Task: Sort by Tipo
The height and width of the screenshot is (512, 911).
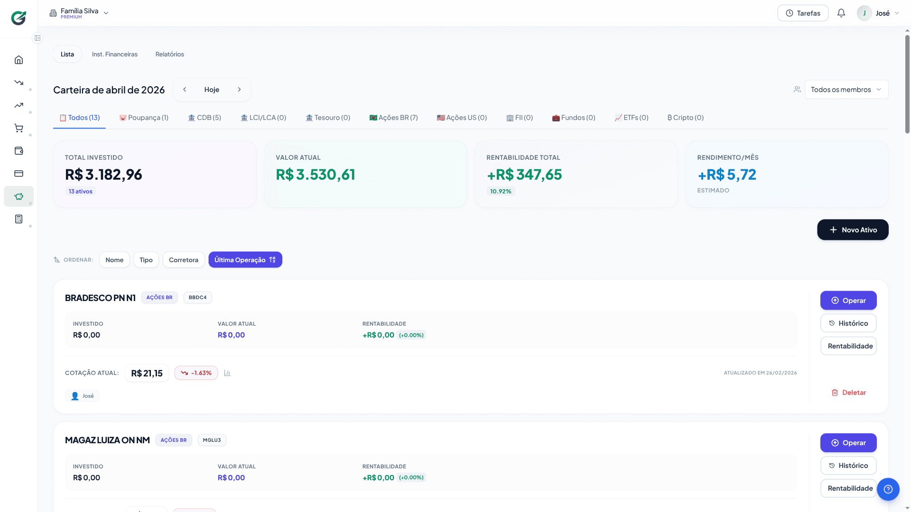Action: (146, 260)
